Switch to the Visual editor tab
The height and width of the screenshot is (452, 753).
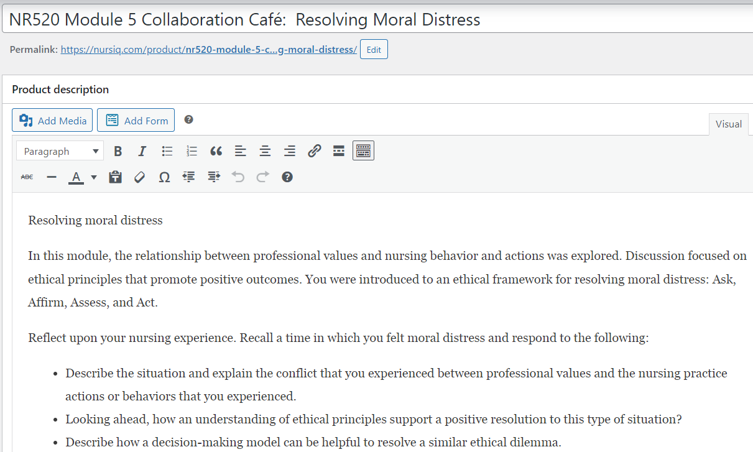[x=728, y=124]
